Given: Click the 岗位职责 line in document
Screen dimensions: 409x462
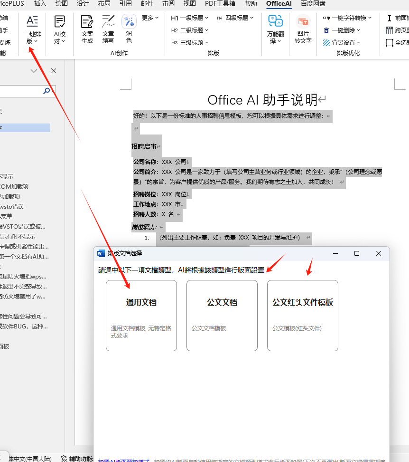Looking at the screenshot, I should point(144,227).
